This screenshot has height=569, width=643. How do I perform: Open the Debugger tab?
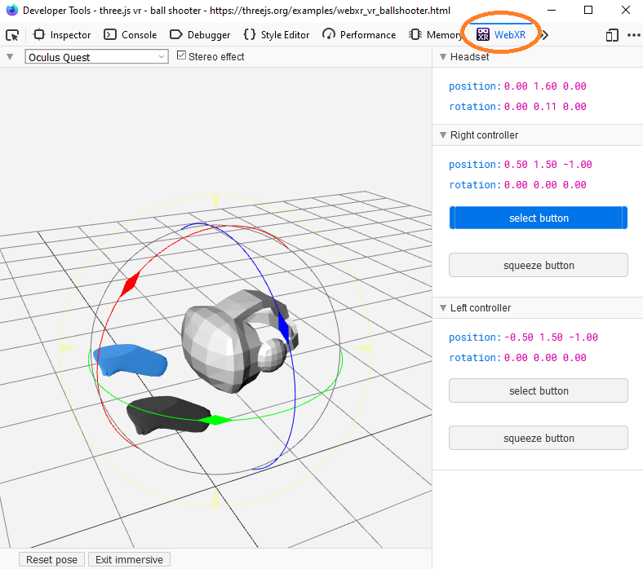coord(200,35)
